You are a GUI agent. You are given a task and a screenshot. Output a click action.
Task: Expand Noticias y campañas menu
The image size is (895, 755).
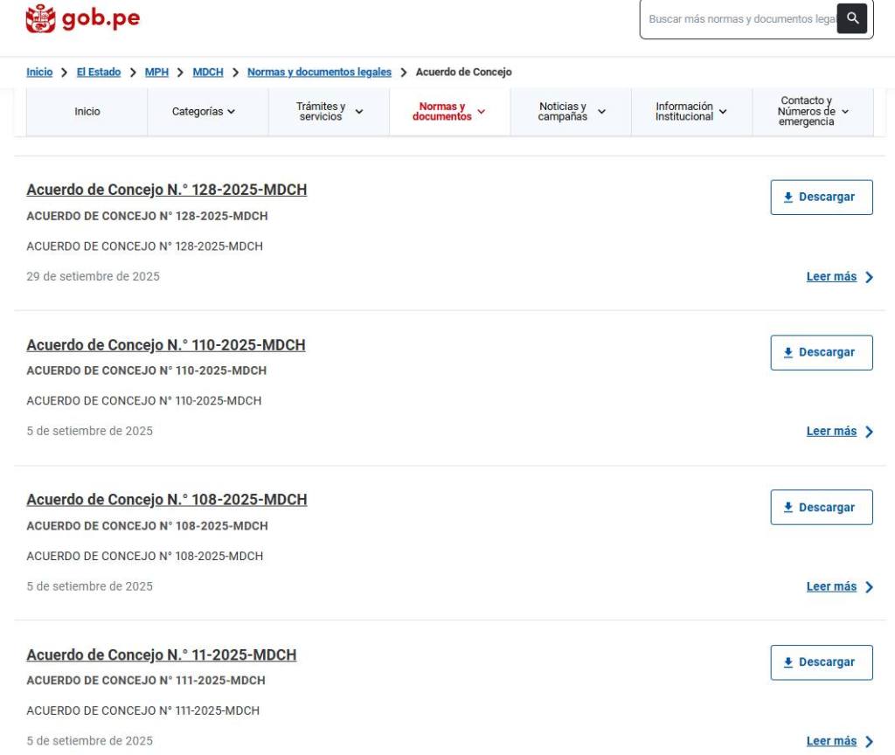click(x=571, y=112)
